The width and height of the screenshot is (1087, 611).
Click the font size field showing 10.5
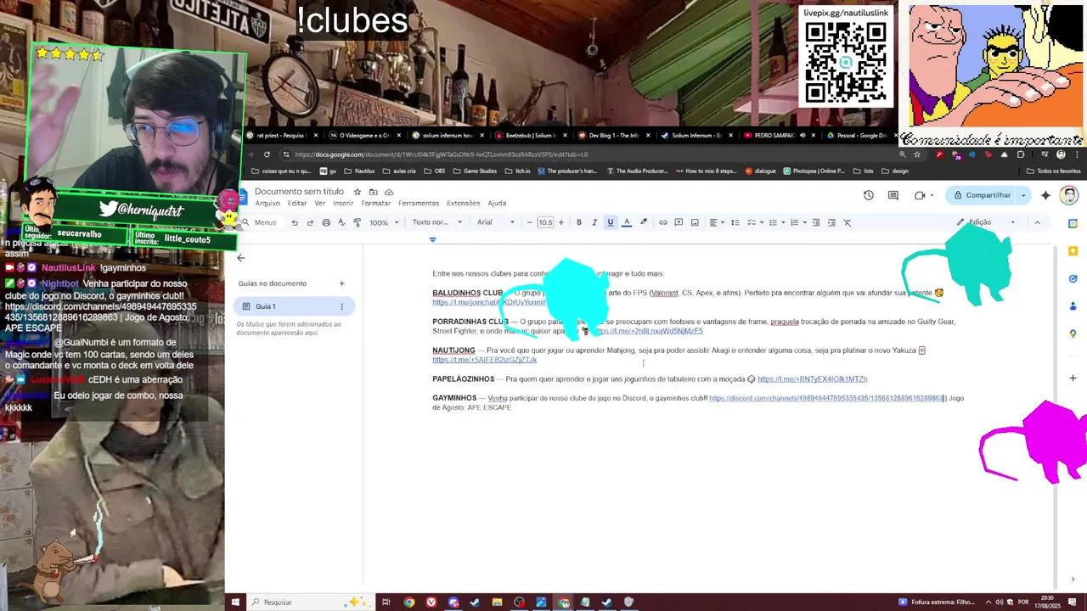[x=545, y=222]
